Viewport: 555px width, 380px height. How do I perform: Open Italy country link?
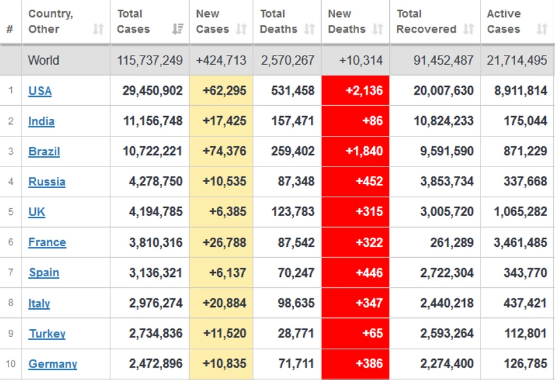coord(39,303)
